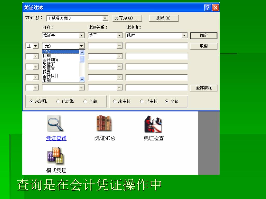Click the list scrollbar down arrow
The image size is (266, 199).
pyautogui.click(x=82, y=79)
